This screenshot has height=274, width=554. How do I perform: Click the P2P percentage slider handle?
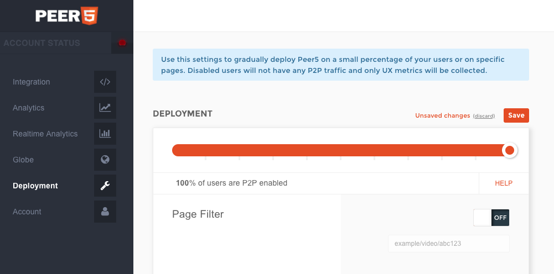510,150
